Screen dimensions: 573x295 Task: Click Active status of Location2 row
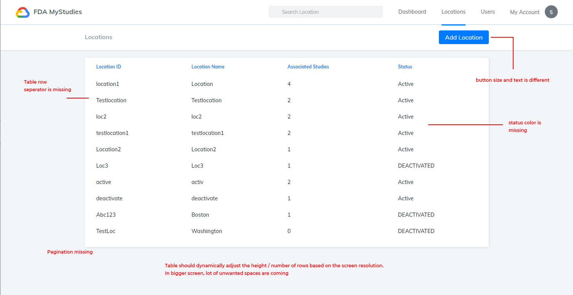pos(406,149)
